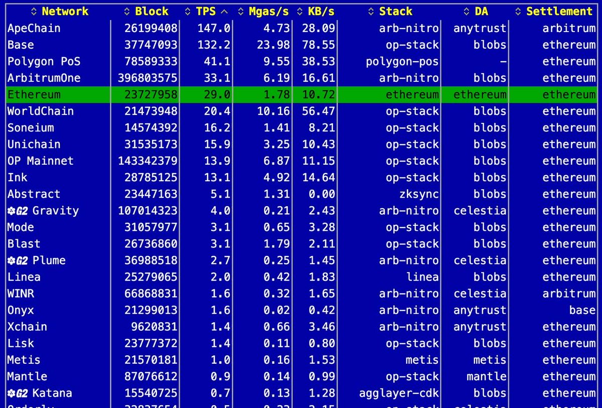Click the sort arrows beside Block header
The height and width of the screenshot is (408, 602).
[x=127, y=11]
